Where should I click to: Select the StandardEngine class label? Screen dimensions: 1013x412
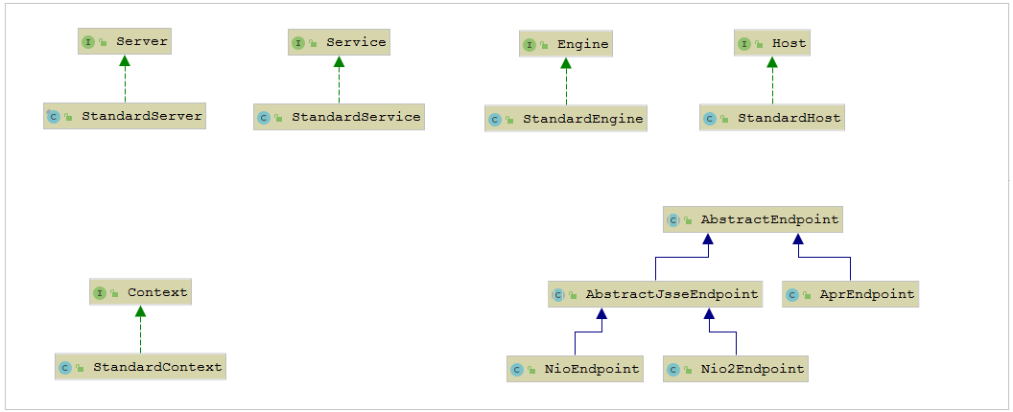[x=582, y=119]
